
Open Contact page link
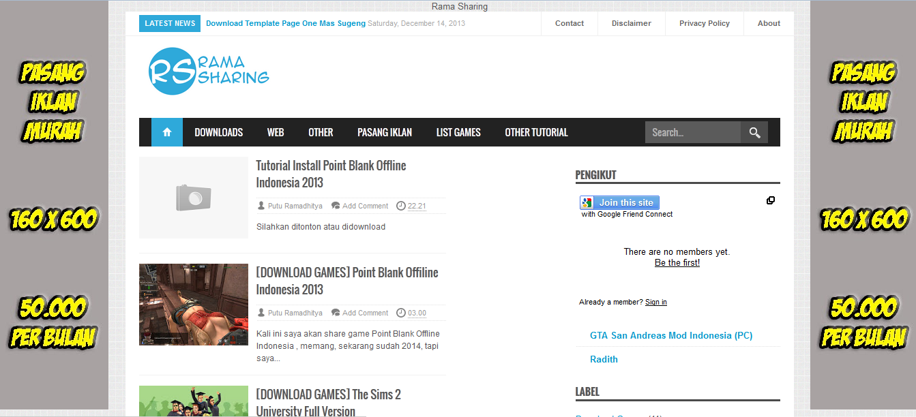pos(570,23)
